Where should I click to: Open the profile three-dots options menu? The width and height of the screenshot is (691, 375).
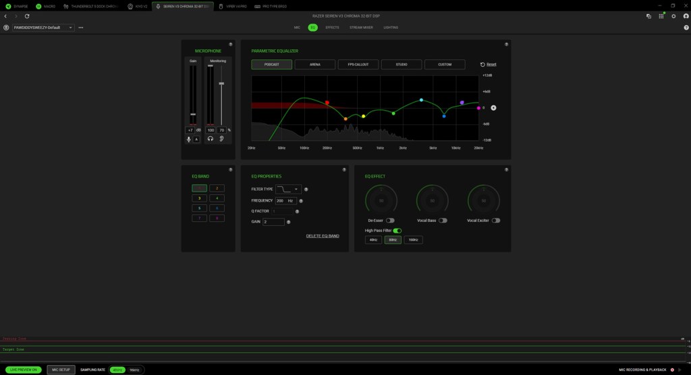point(81,28)
